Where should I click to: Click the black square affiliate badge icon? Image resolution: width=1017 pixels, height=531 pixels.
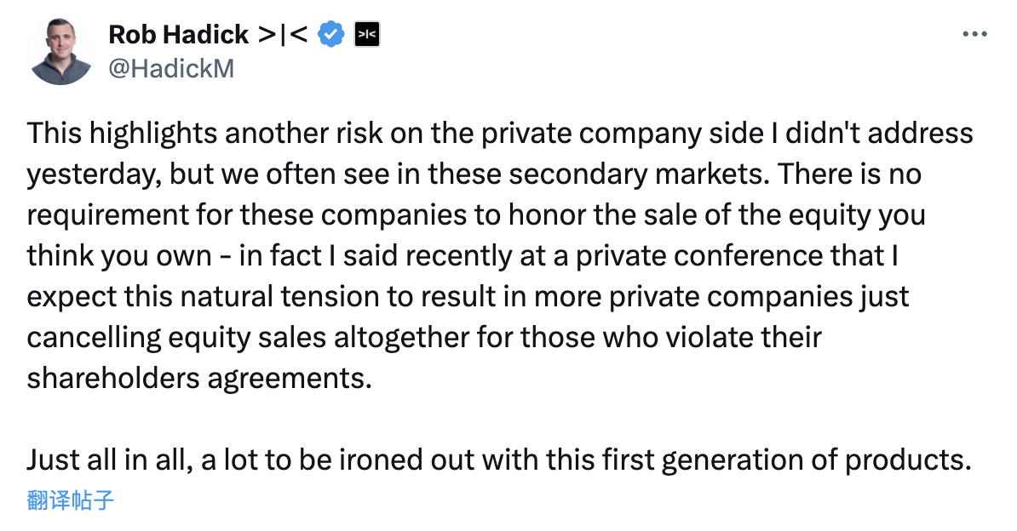point(366,34)
